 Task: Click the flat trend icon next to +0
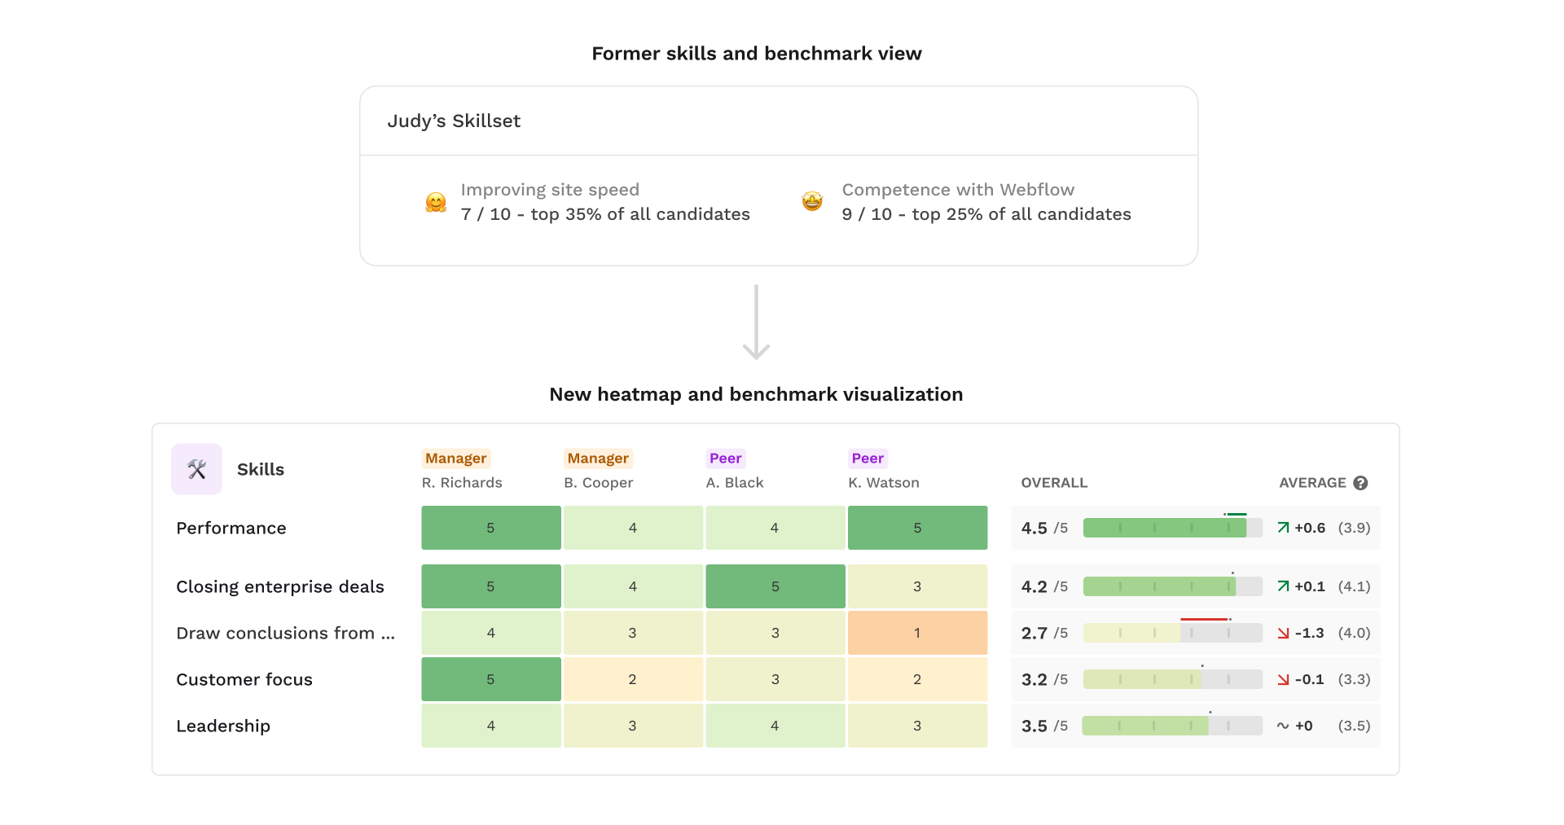point(1283,726)
